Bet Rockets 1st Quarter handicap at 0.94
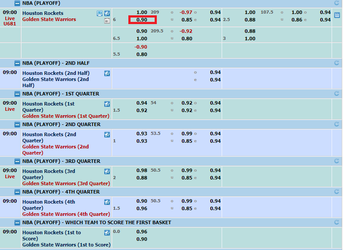Image resolution: width=343 pixels, height=250 pixels. 142,103
